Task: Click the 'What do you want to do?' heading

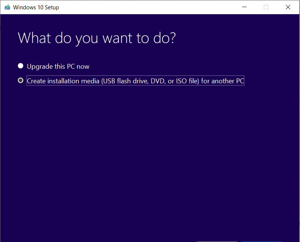Action: tap(97, 38)
